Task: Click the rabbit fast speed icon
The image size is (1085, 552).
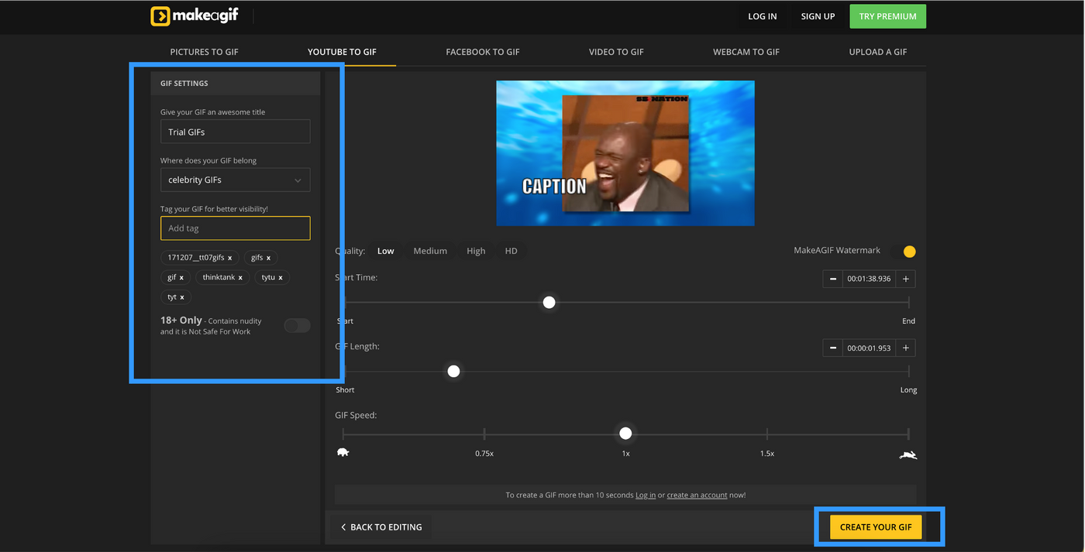Action: pyautogui.click(x=908, y=454)
